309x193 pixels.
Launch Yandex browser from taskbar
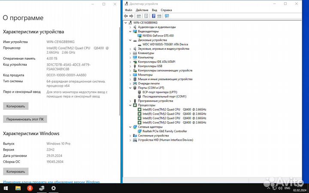pos(30,188)
